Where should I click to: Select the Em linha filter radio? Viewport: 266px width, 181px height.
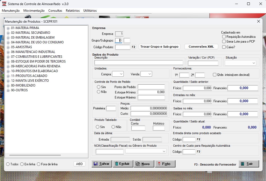coord(22,164)
